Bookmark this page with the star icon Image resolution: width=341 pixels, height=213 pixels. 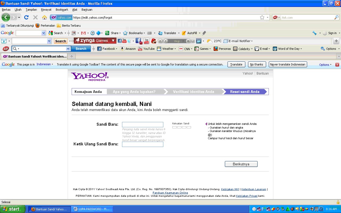[x=262, y=17]
